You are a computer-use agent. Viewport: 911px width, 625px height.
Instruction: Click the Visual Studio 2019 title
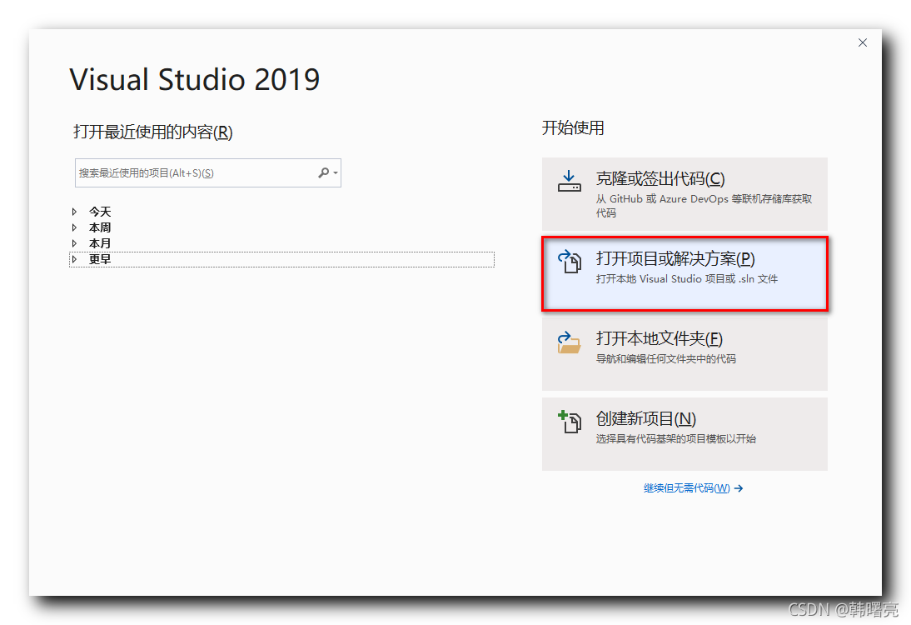195,80
